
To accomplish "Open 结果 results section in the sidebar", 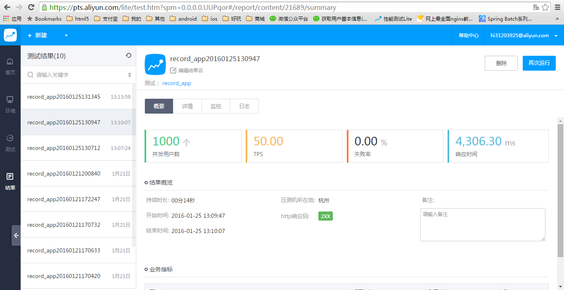I will click(10, 182).
